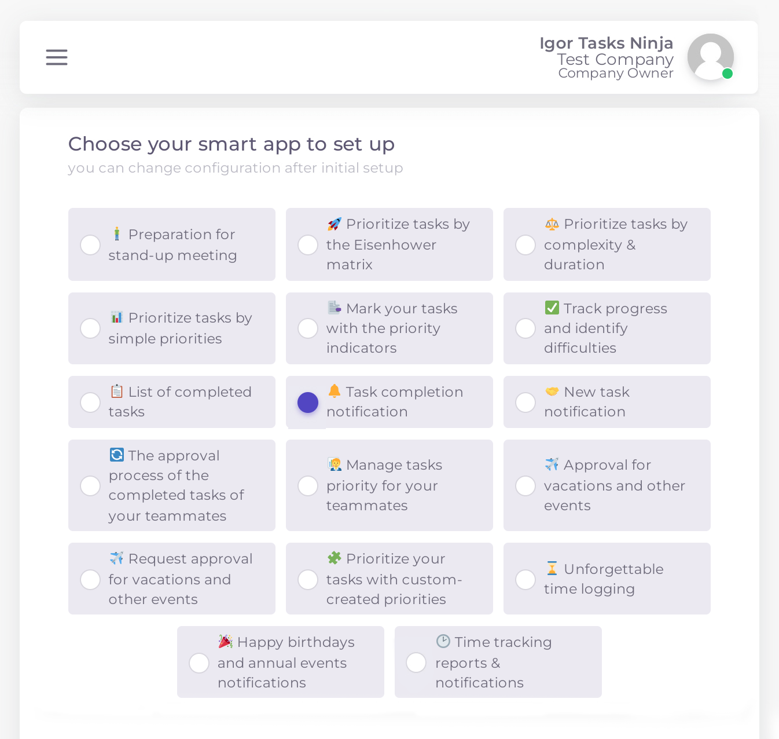Select the Task completion notification radio button
Screen dimensions: 779x739
308,403
